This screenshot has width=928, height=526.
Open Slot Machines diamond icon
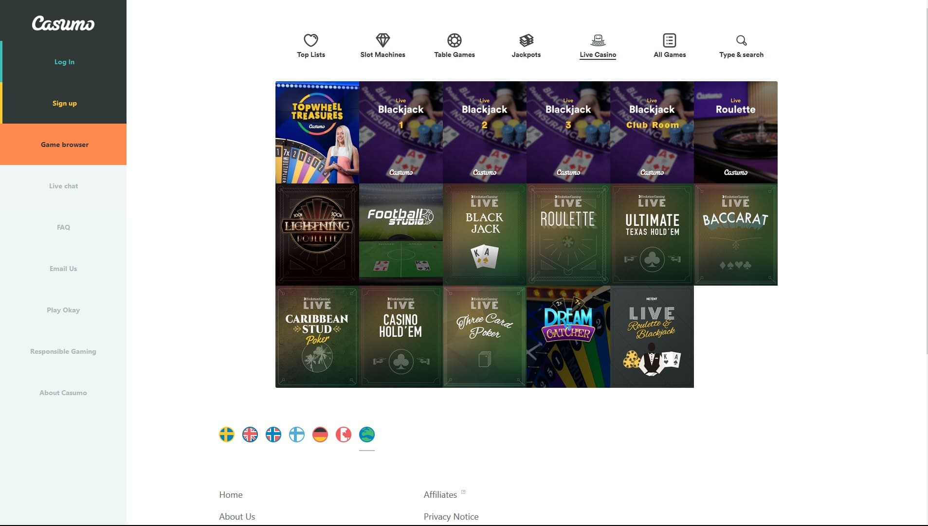[383, 40]
